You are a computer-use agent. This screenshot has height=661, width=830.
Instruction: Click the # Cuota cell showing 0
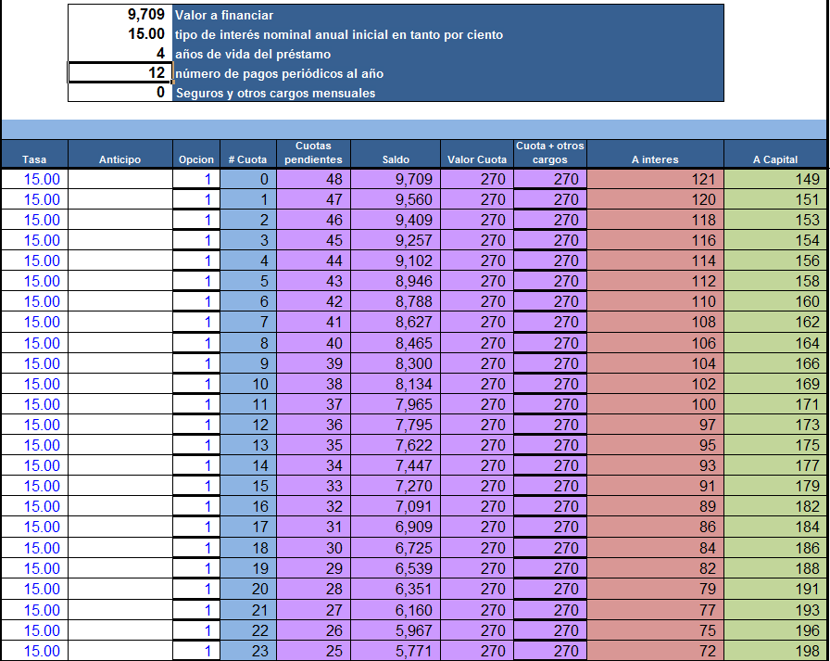pos(247,179)
